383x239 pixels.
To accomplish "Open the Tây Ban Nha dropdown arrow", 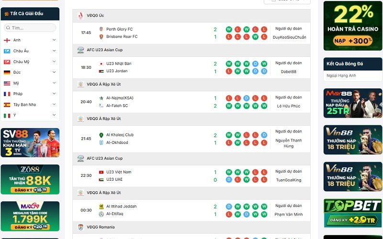I will [54, 105].
